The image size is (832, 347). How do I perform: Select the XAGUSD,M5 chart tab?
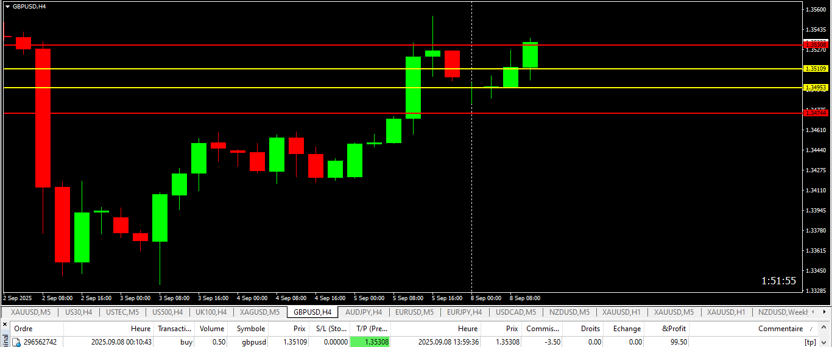259,312
